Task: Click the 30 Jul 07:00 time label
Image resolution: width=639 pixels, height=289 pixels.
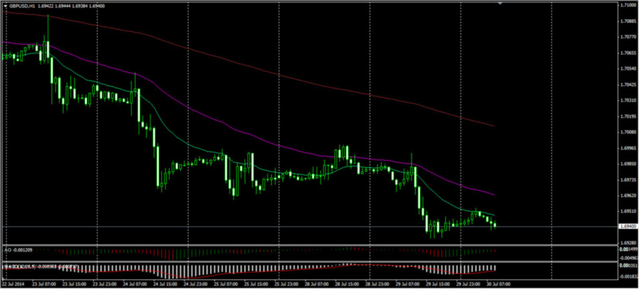Action: pyautogui.click(x=497, y=284)
